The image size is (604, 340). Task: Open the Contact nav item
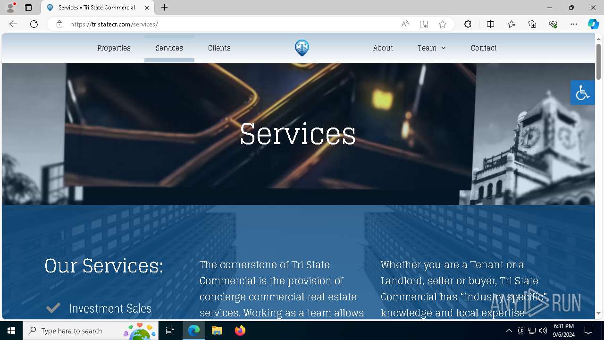(x=484, y=48)
